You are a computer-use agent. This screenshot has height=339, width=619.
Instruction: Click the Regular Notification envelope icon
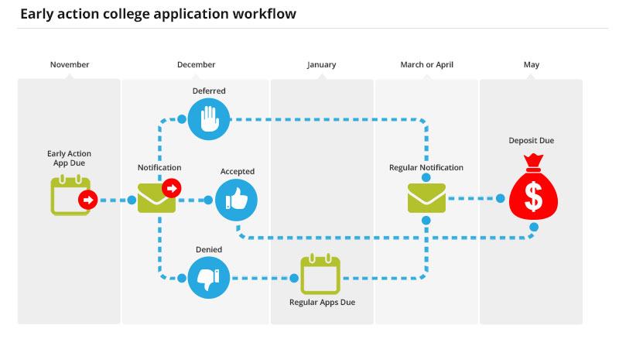[426, 198]
